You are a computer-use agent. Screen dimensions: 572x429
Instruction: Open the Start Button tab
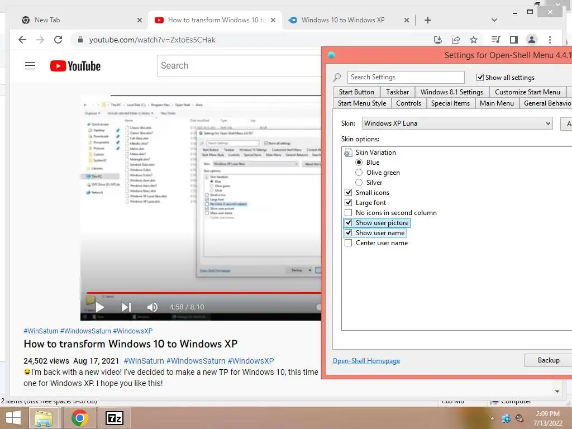click(356, 92)
